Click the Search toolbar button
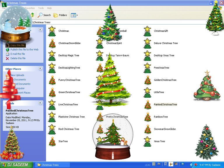The height and width of the screenshot is (168, 224). (44, 15)
